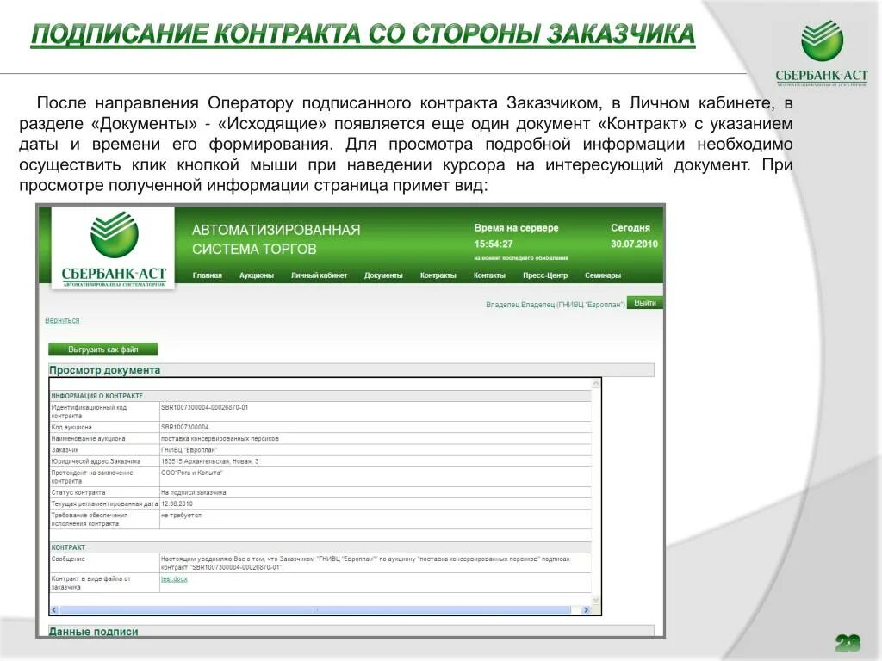Click the vertical scrollbar up arrow
Screen dimensions: 882x661
click(x=596, y=384)
